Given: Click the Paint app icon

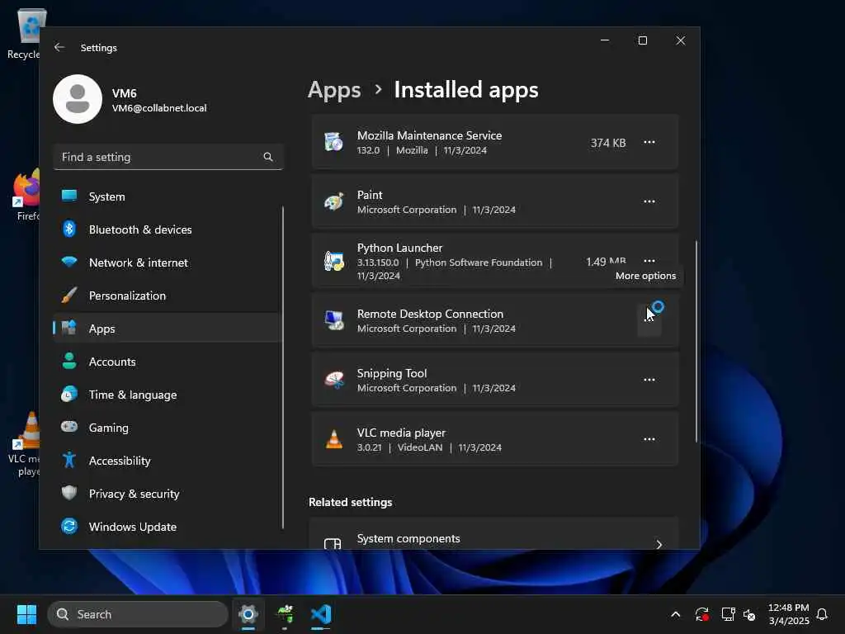Looking at the screenshot, I should [334, 201].
